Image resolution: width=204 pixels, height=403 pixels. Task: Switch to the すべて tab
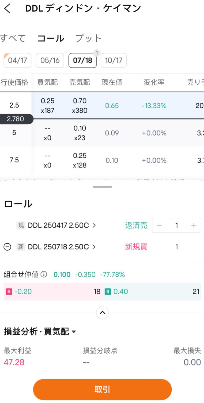[x=13, y=38]
